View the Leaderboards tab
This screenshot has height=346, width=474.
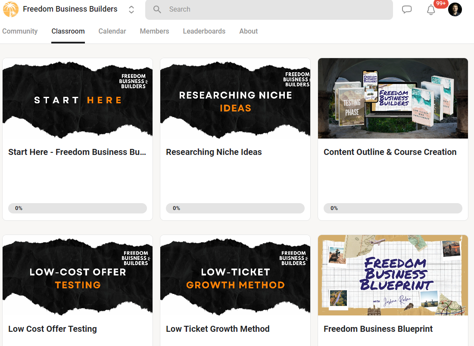(x=204, y=31)
